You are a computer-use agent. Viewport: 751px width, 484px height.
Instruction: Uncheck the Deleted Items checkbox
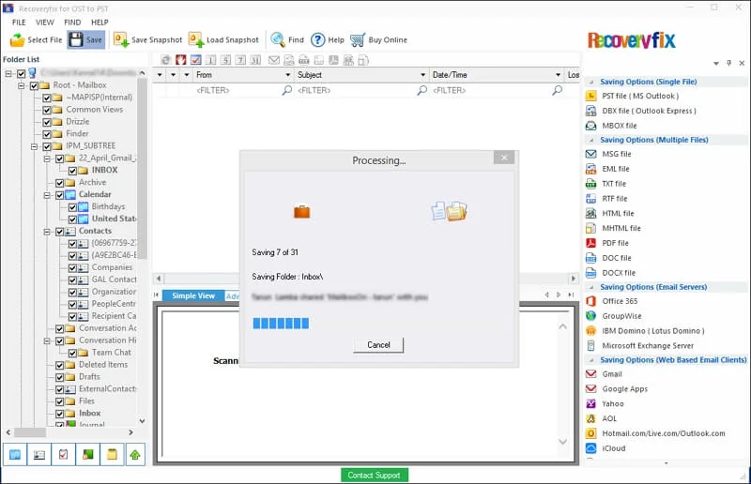click(x=60, y=365)
